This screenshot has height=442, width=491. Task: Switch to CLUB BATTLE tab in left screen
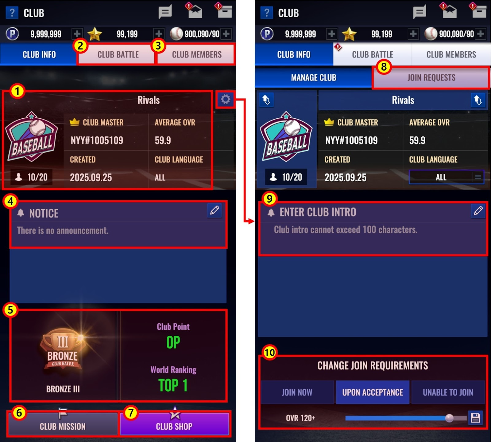[x=118, y=54]
